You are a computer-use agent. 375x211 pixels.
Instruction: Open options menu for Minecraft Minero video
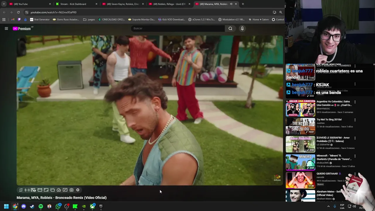[x=355, y=156]
